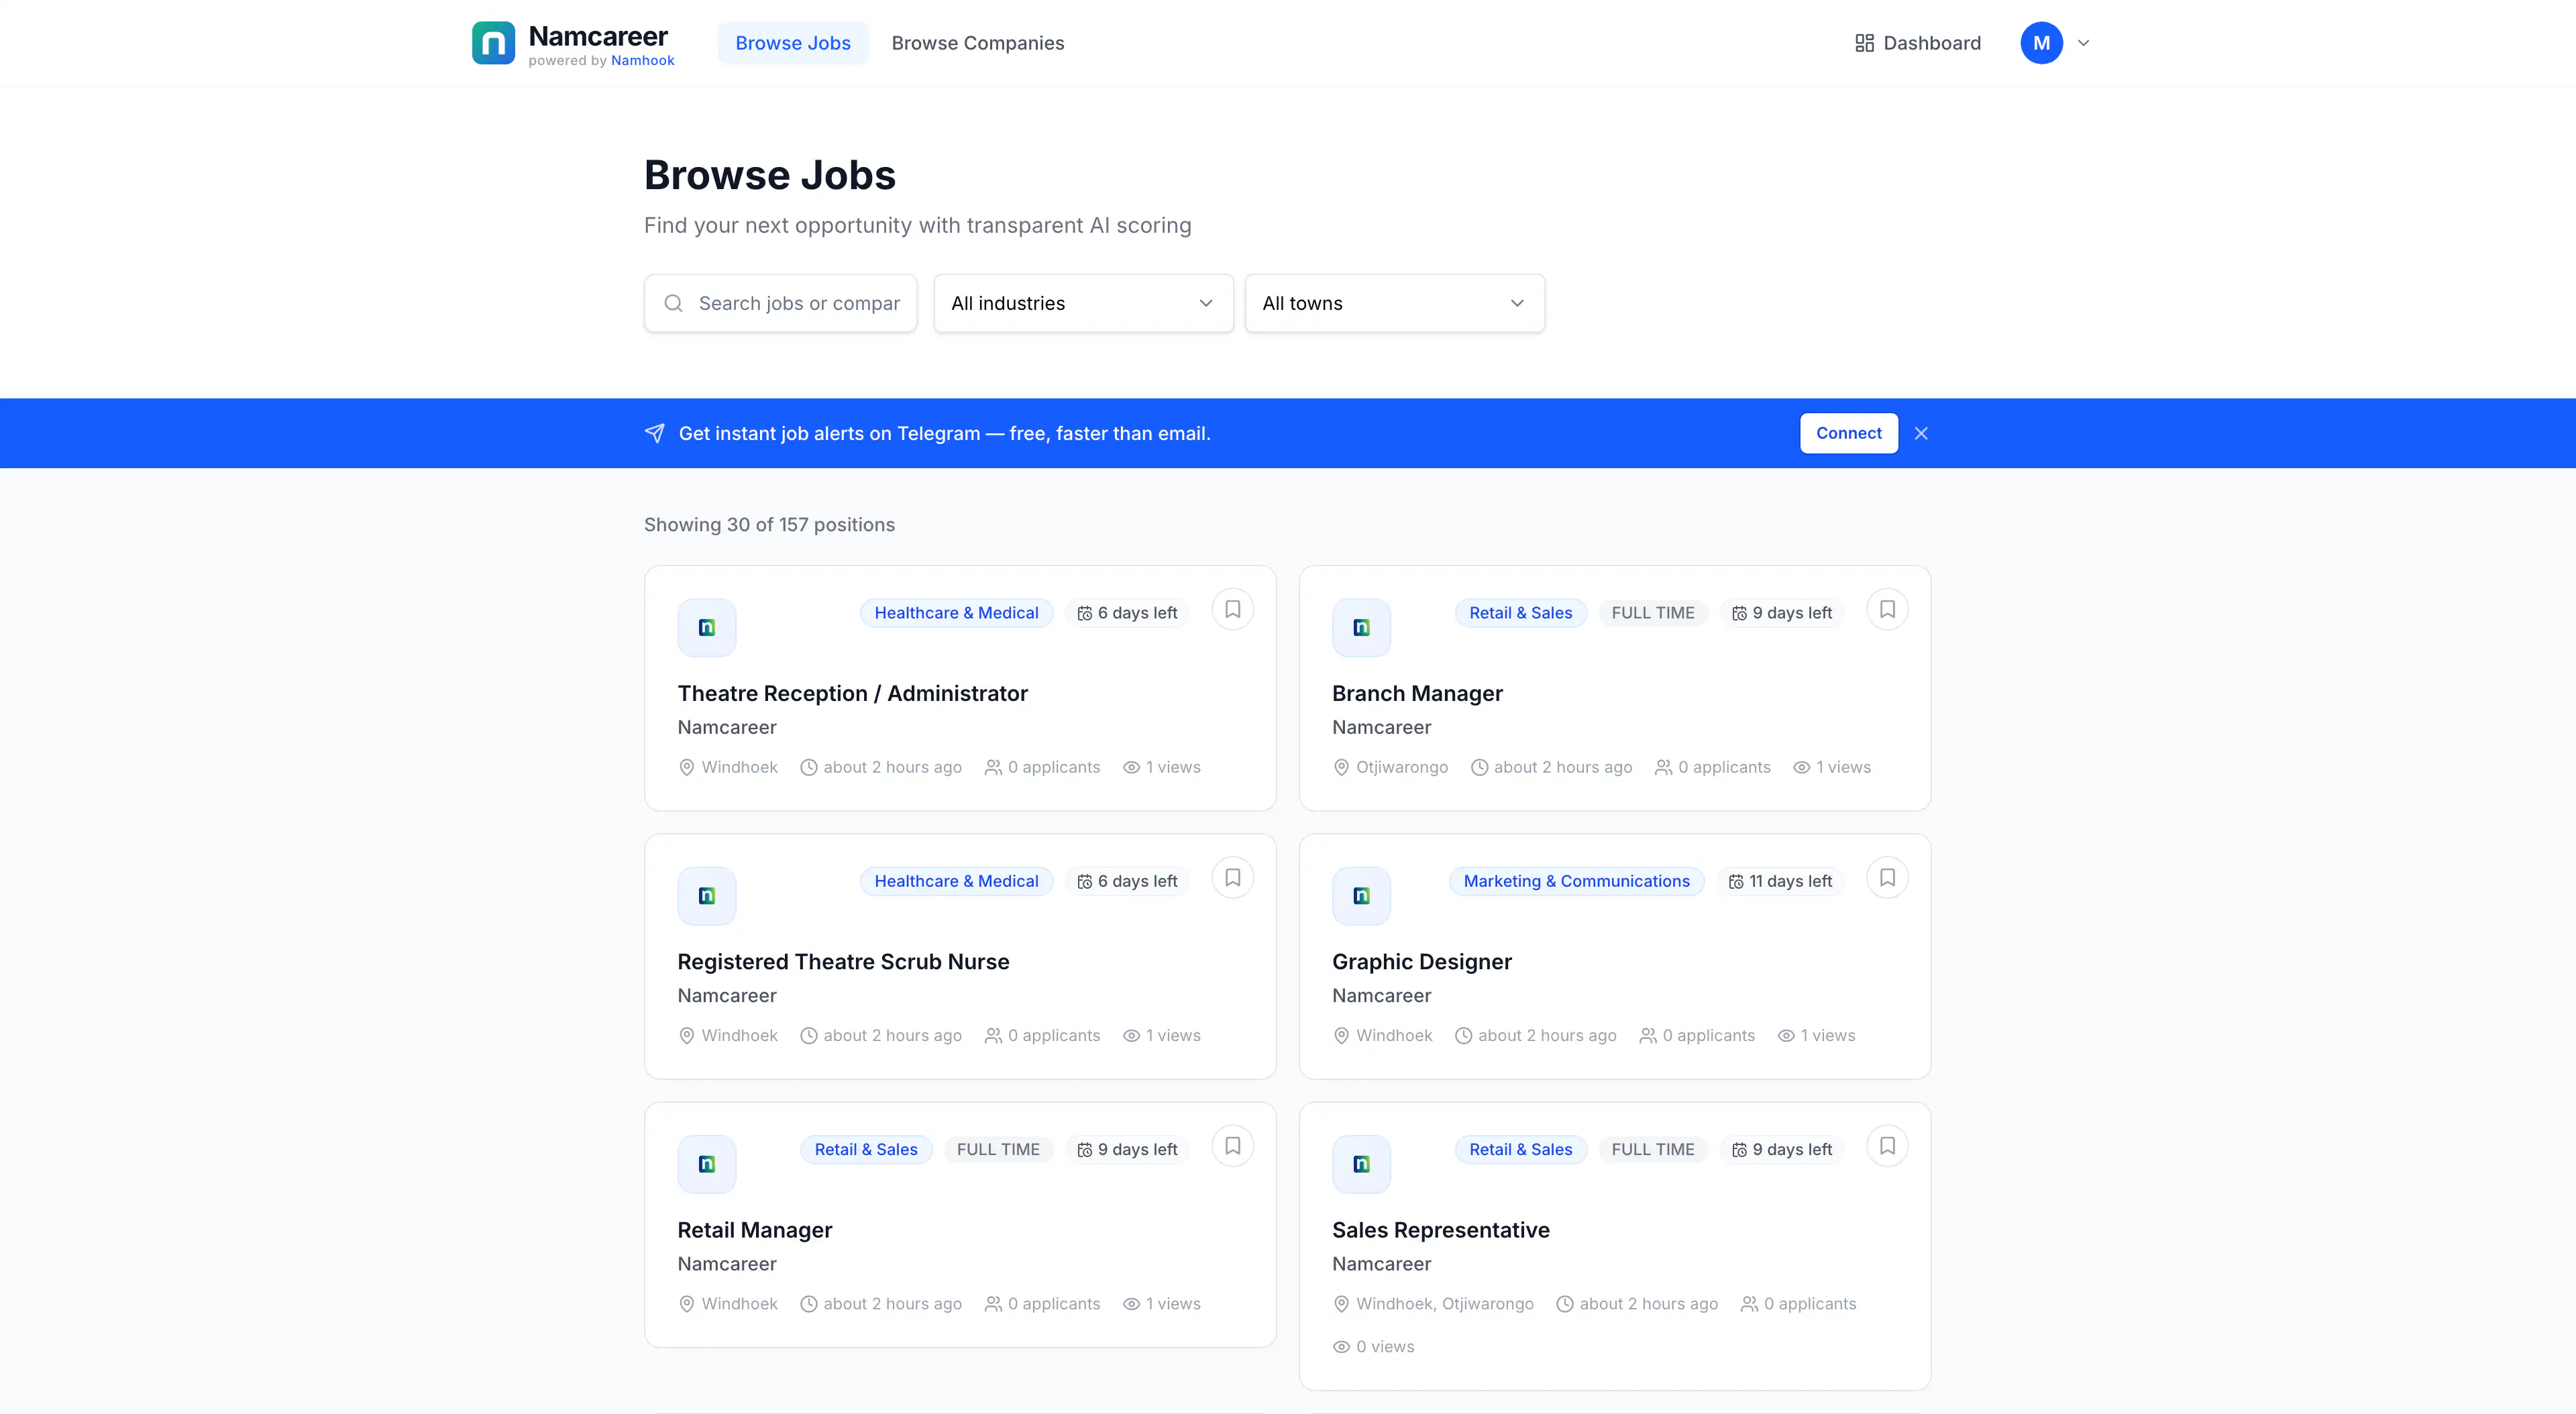
Task: Click the Sales Representative card company logo
Action: [1360, 1164]
